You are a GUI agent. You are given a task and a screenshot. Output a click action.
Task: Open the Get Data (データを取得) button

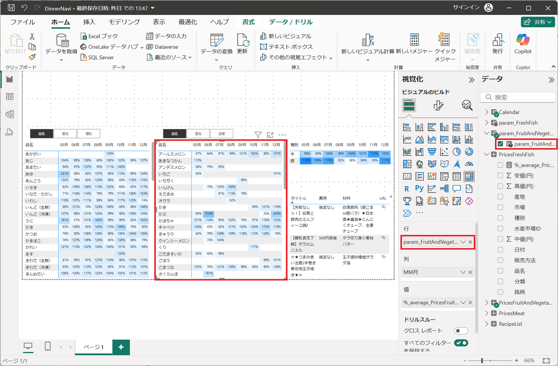coord(61,47)
